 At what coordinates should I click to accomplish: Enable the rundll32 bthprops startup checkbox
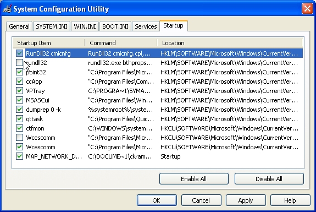(19, 63)
